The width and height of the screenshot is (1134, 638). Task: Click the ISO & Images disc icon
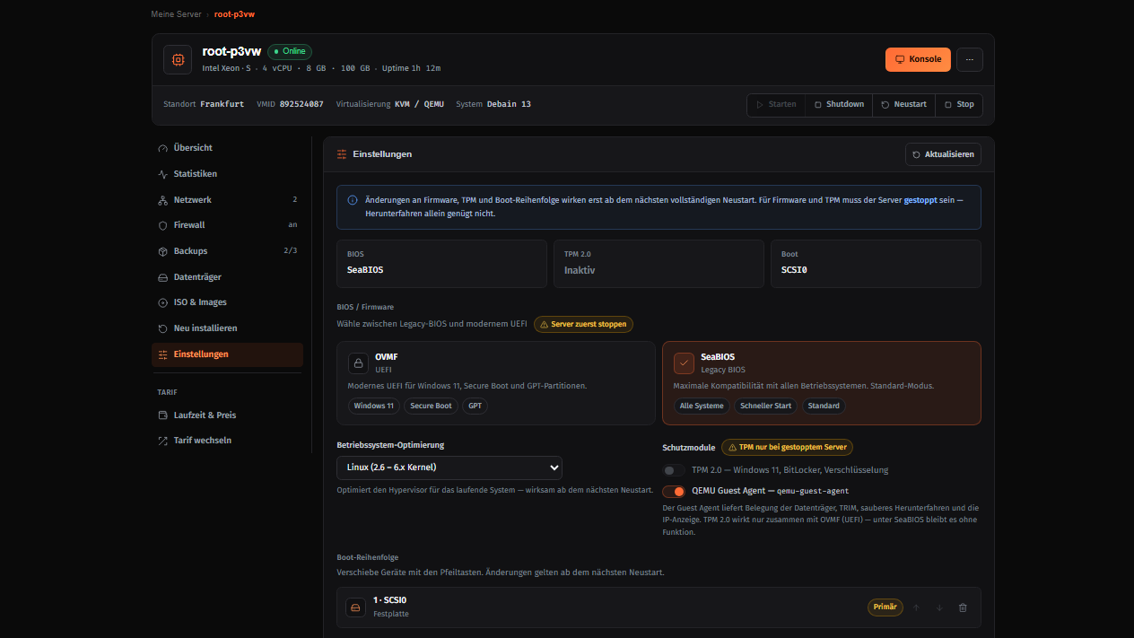pos(162,302)
